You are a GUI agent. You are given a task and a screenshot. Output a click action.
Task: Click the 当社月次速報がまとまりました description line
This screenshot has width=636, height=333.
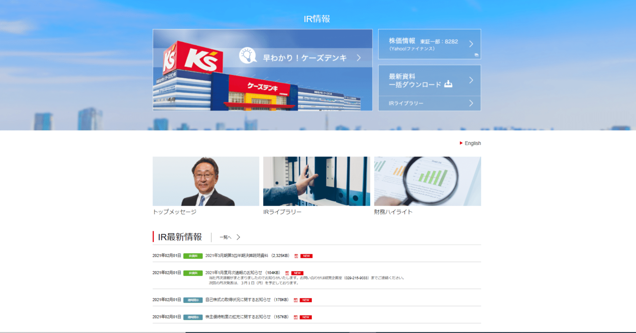tap(307, 278)
